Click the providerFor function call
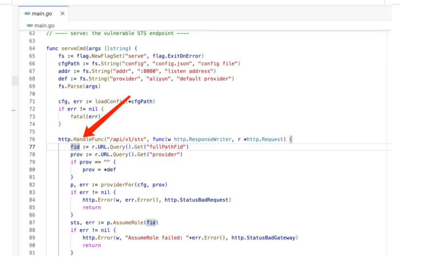Viewport: 424px width, 270px height. click(117, 185)
